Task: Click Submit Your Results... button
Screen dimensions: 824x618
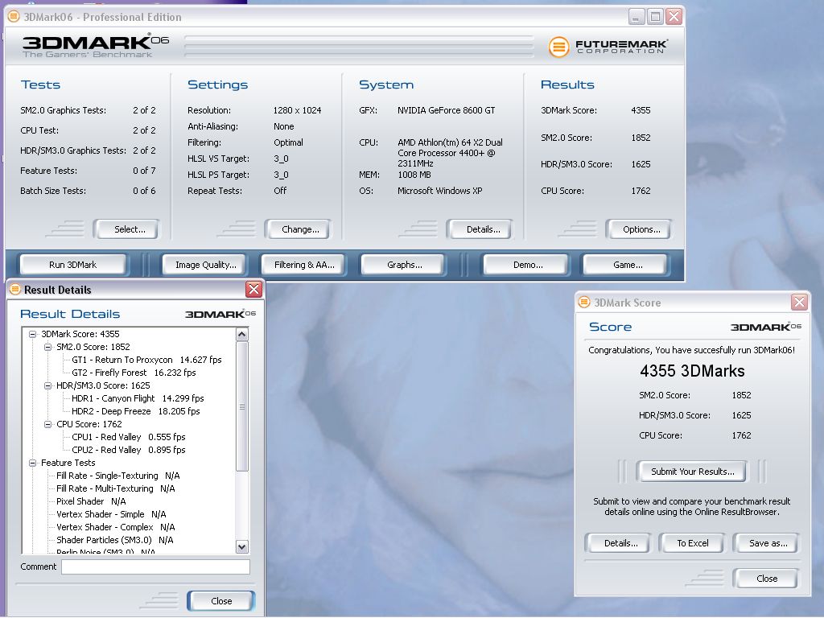Action: click(692, 472)
